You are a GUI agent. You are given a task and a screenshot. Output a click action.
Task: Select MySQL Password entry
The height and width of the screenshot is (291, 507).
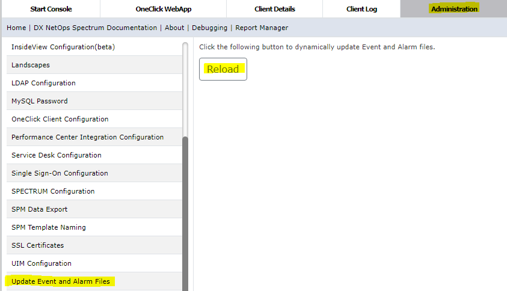(94, 101)
